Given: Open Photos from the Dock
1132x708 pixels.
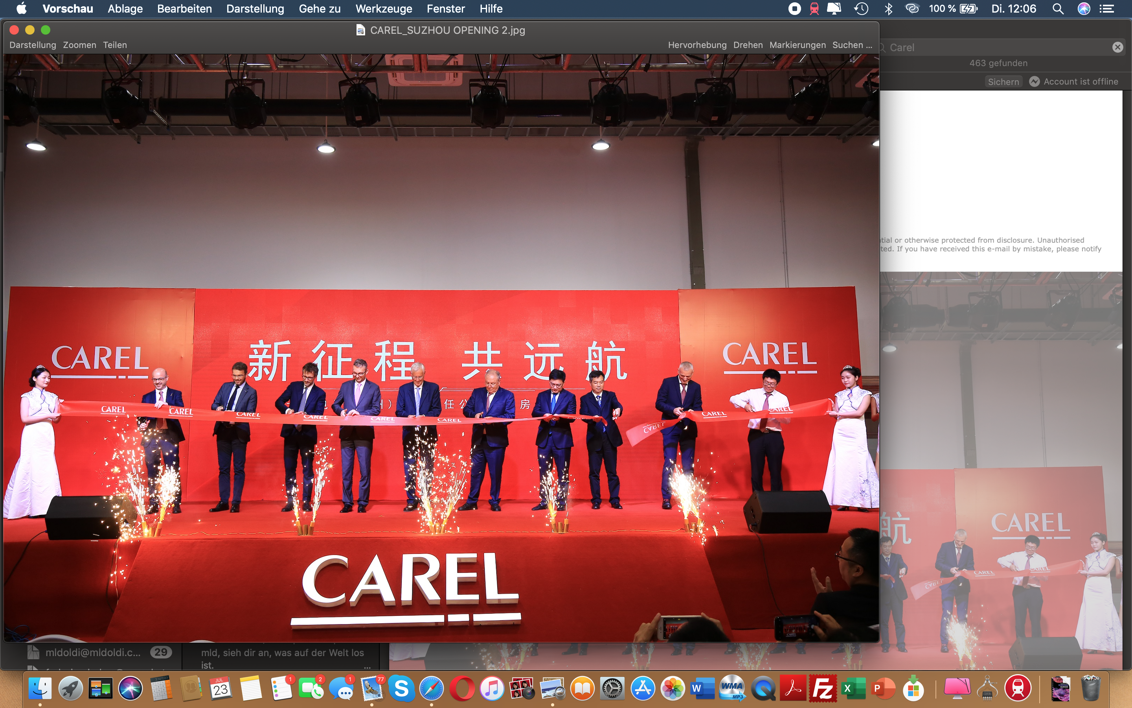Looking at the screenshot, I should (672, 688).
